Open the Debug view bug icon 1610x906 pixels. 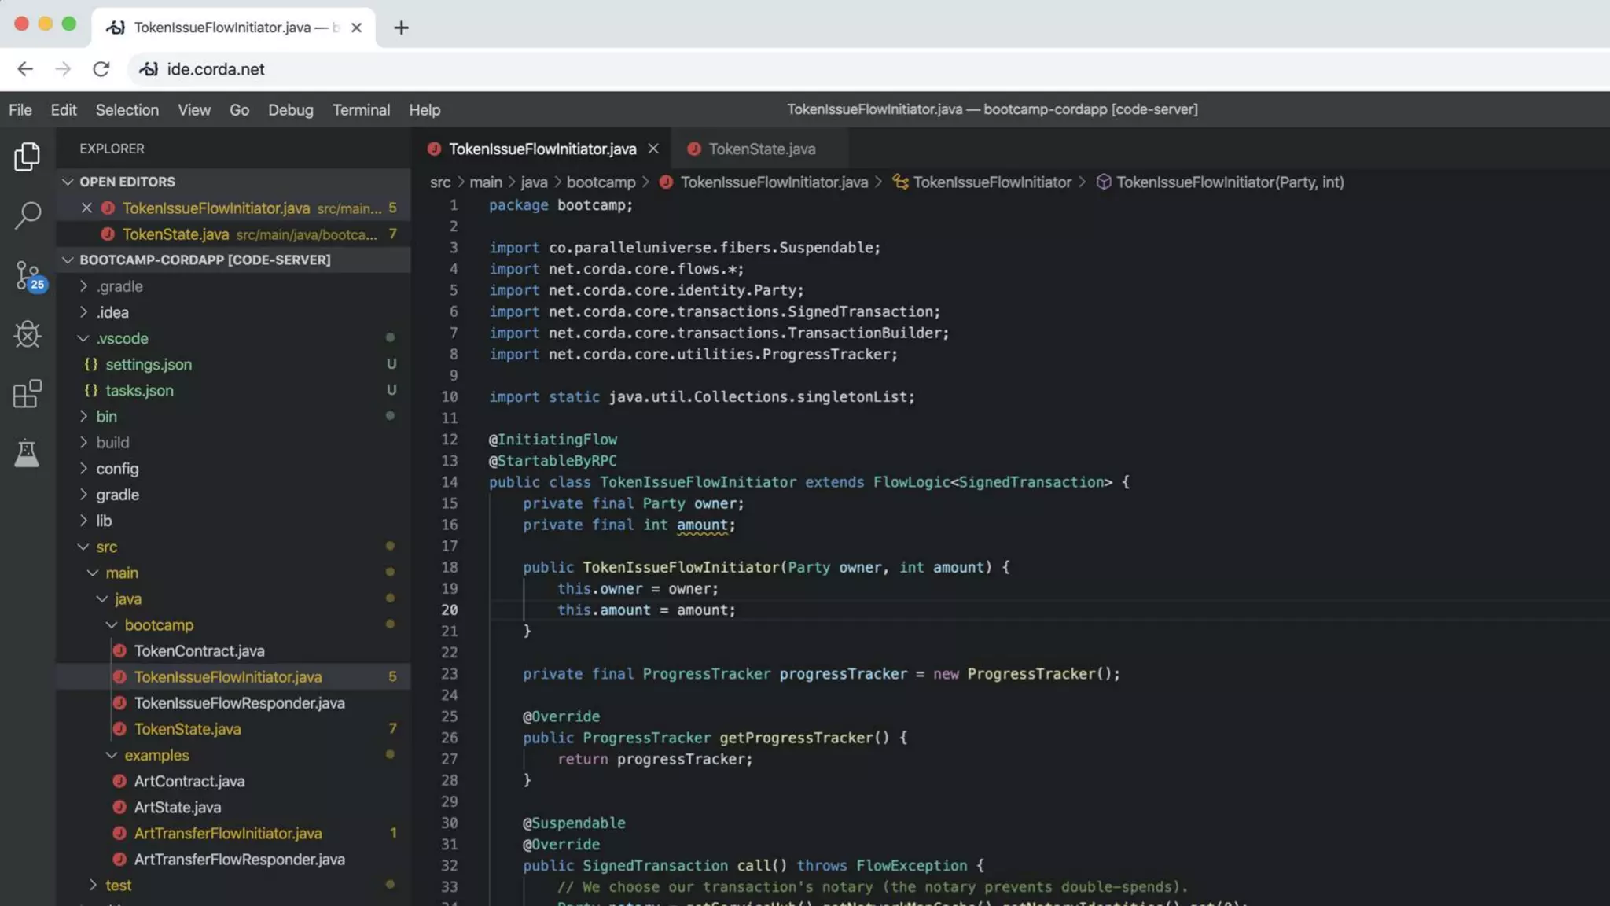pyautogui.click(x=27, y=334)
